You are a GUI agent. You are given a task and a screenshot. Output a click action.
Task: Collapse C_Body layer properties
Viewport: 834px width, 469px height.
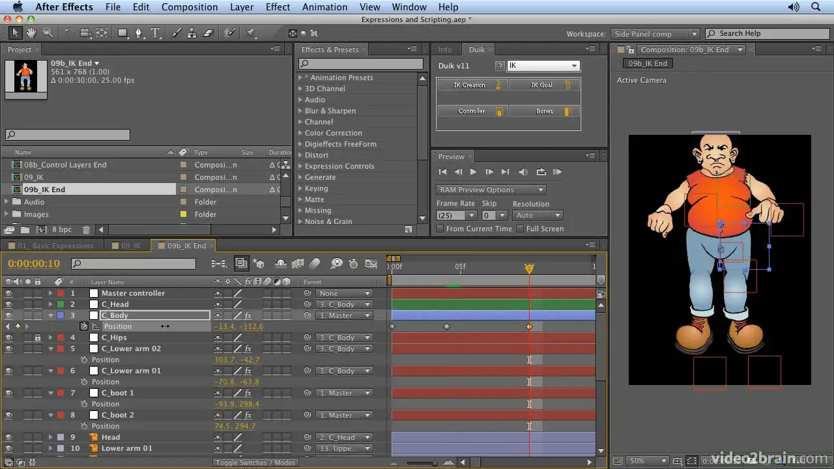pos(50,316)
